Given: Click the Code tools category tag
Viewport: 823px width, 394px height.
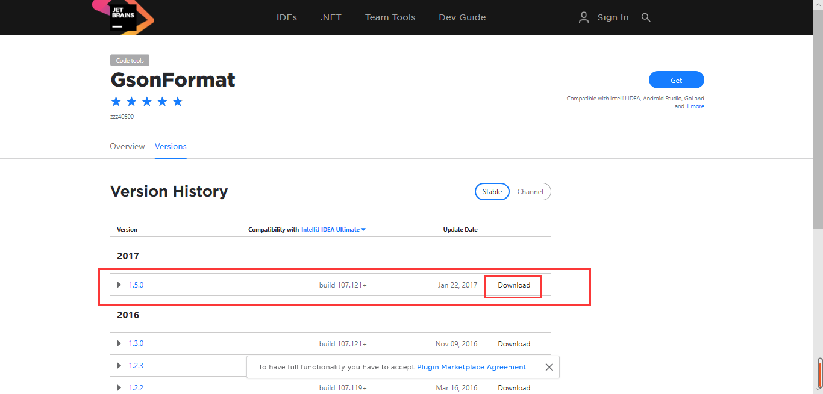Looking at the screenshot, I should click(x=130, y=60).
